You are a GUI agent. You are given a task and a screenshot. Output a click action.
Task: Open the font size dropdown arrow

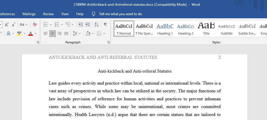tap(1, 25)
